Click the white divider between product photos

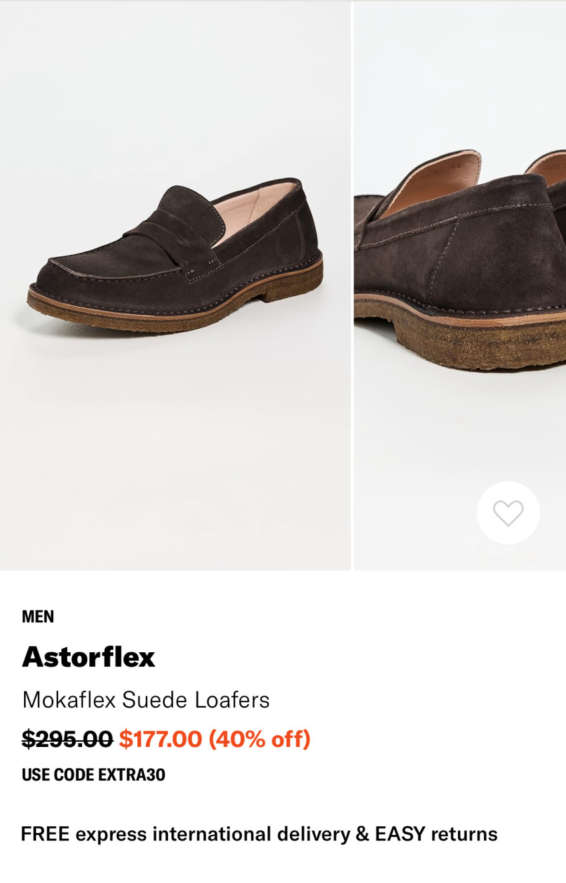352,285
